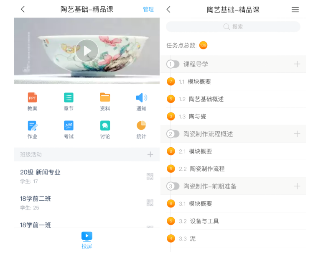Open section 2.1 模块概要

click(x=233, y=151)
